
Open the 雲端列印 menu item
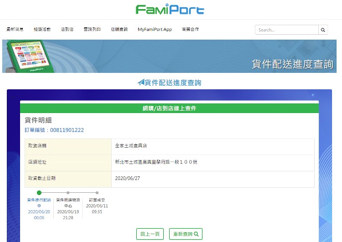click(92, 29)
